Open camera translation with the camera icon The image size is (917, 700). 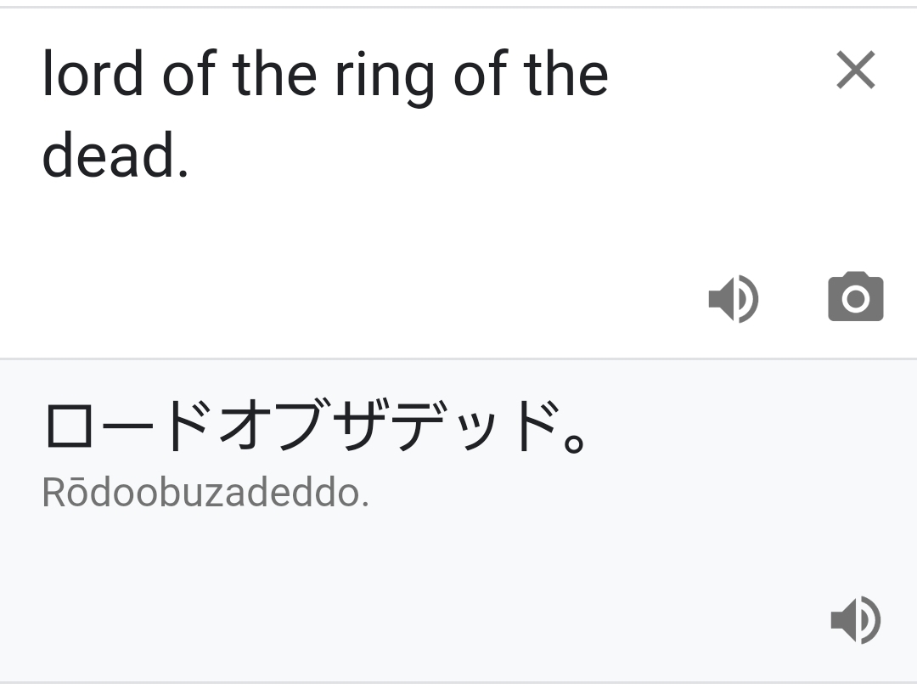(855, 298)
